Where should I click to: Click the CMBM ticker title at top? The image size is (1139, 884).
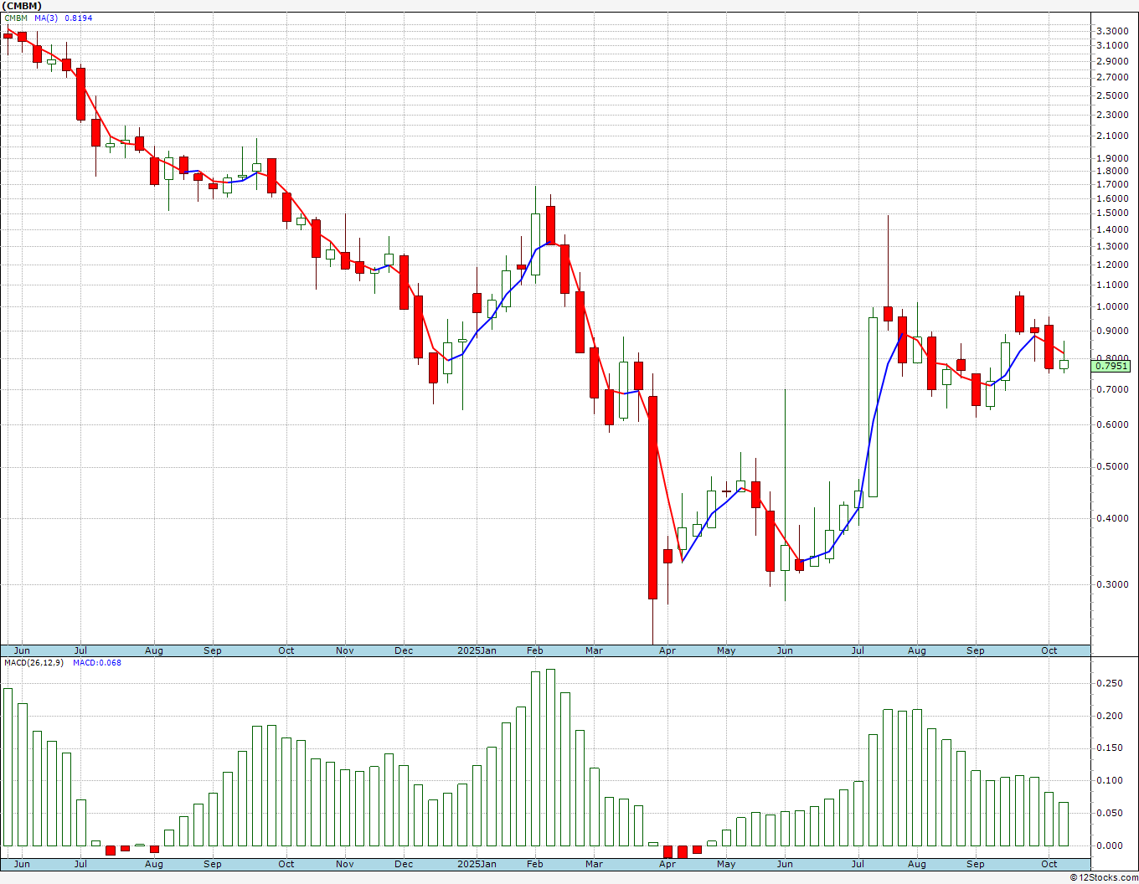pos(22,6)
